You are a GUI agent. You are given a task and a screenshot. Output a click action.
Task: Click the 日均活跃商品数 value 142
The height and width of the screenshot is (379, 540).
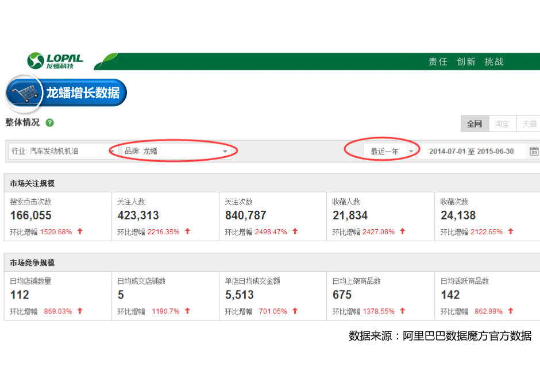450,295
